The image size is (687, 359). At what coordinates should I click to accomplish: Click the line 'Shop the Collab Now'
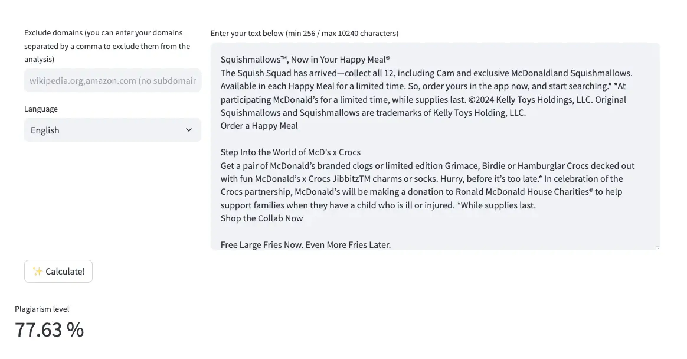pyautogui.click(x=262, y=218)
